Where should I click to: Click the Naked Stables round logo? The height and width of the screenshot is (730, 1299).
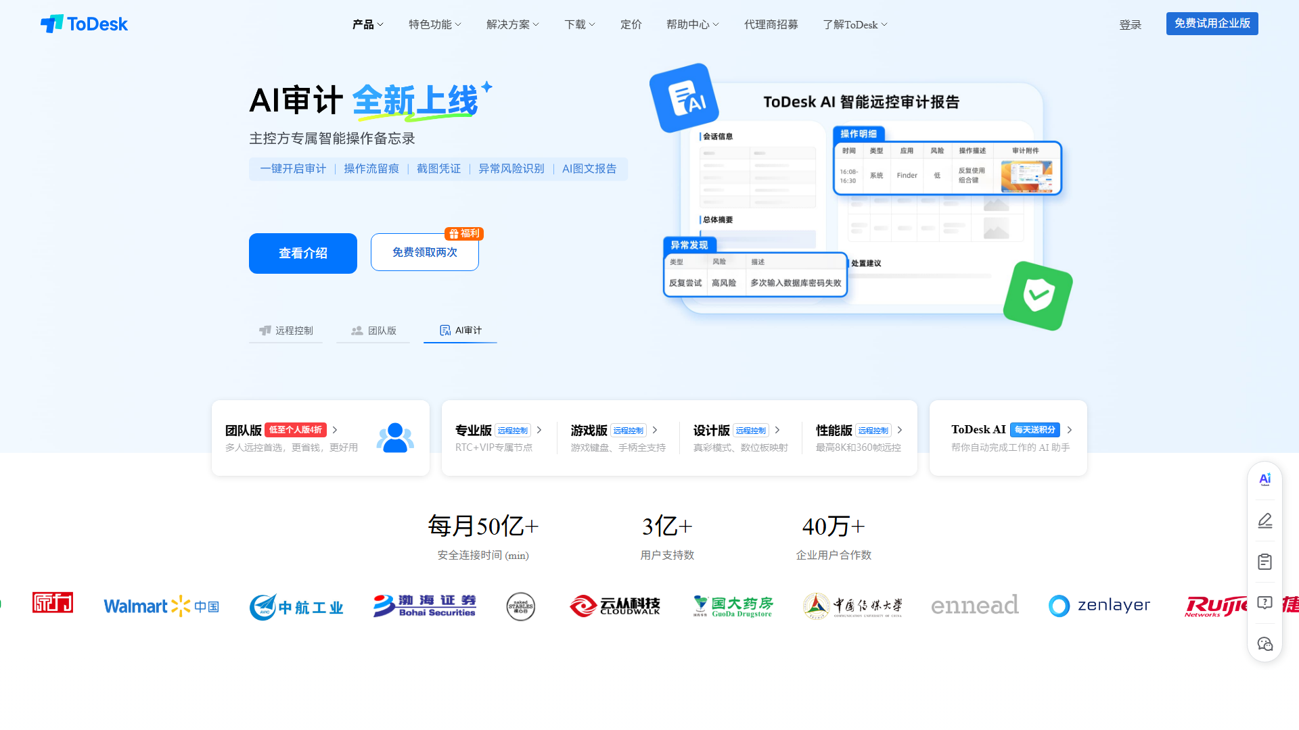click(x=521, y=606)
